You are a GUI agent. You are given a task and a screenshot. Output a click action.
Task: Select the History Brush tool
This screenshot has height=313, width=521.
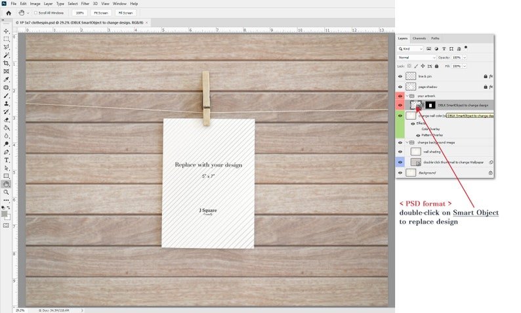[x=6, y=112]
